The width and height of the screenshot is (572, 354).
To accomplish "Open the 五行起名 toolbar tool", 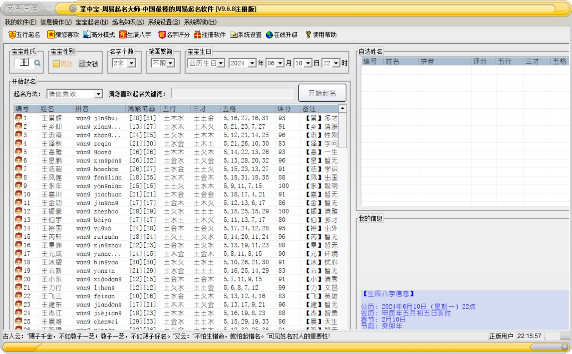I will pos(24,35).
